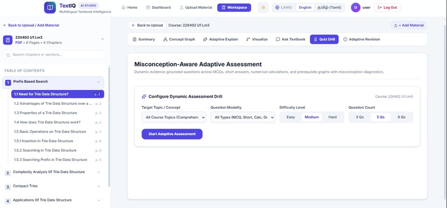Click chapter number 1 badge icon
Screen dimensions: 447x208
pos(8,83)
